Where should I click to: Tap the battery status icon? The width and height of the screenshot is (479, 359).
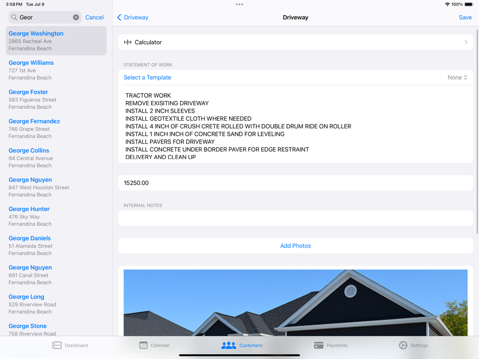coord(469,4)
